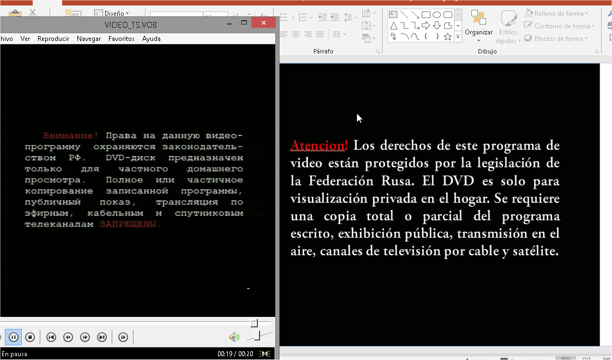Select the Text Box shape in shapes gallery
612x360 pixels.
coord(393,15)
